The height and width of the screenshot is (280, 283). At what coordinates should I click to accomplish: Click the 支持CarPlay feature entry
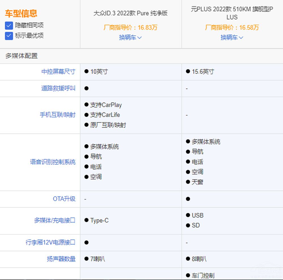pos(106,105)
